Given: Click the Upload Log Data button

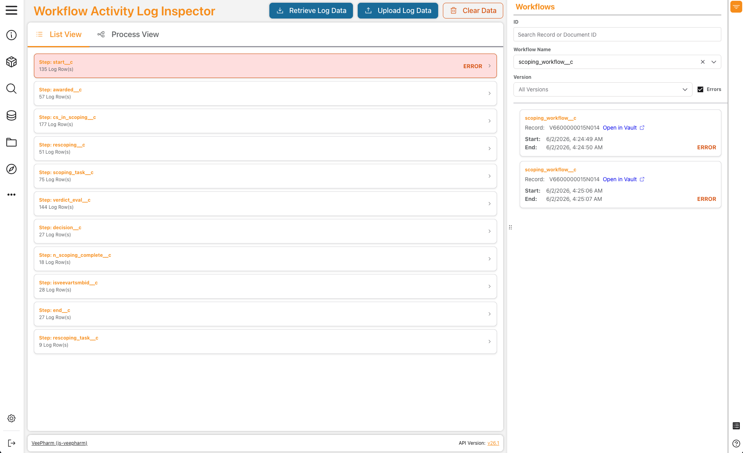Looking at the screenshot, I should pyautogui.click(x=398, y=11).
